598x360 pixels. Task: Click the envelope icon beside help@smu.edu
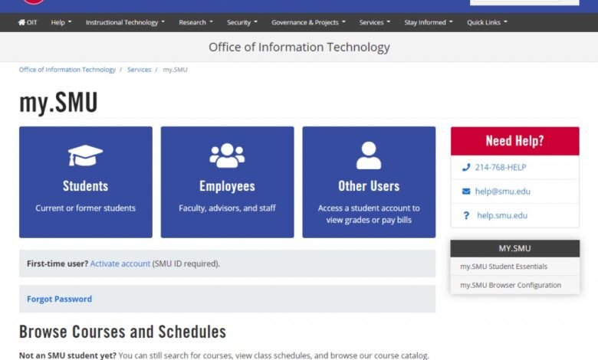pyautogui.click(x=465, y=191)
